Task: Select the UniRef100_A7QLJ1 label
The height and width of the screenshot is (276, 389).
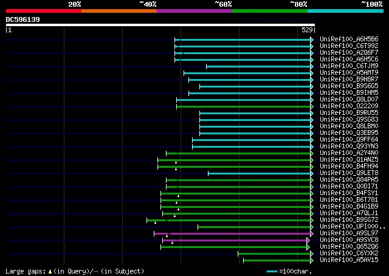Action: (x=349, y=213)
